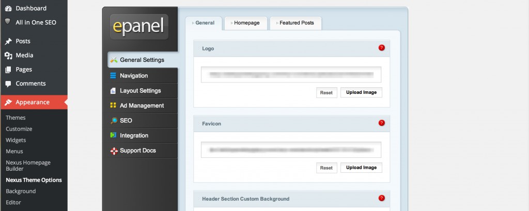Click the Favicon section heading
529x211 pixels.
point(211,124)
